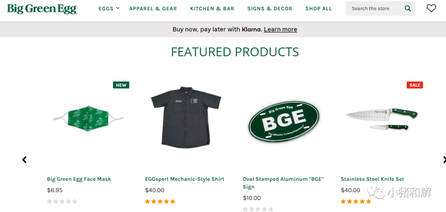Open the Big Green Egg Face Mask link
This screenshot has width=446, height=212.
pyautogui.click(x=79, y=179)
